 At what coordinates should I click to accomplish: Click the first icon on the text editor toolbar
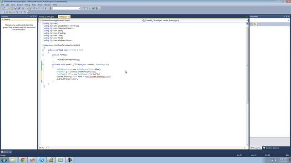(x=4, y=12)
